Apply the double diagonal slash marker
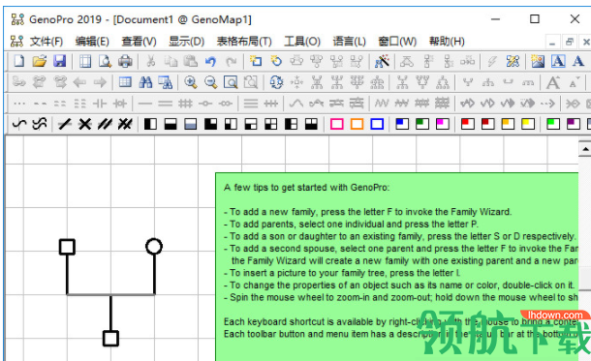 (x=105, y=124)
